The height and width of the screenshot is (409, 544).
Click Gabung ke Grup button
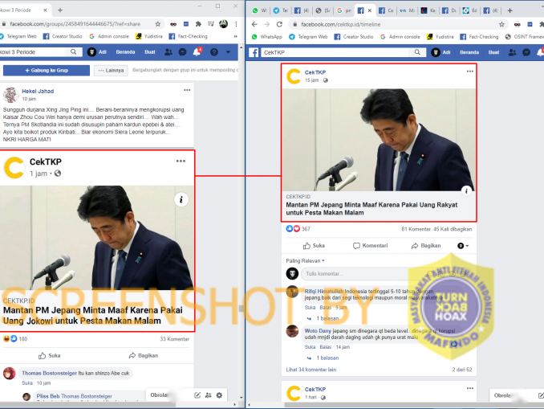47,70
